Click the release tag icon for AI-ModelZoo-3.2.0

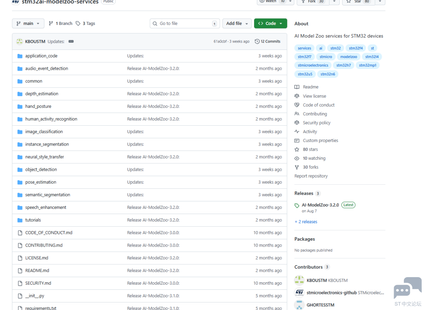297,205
